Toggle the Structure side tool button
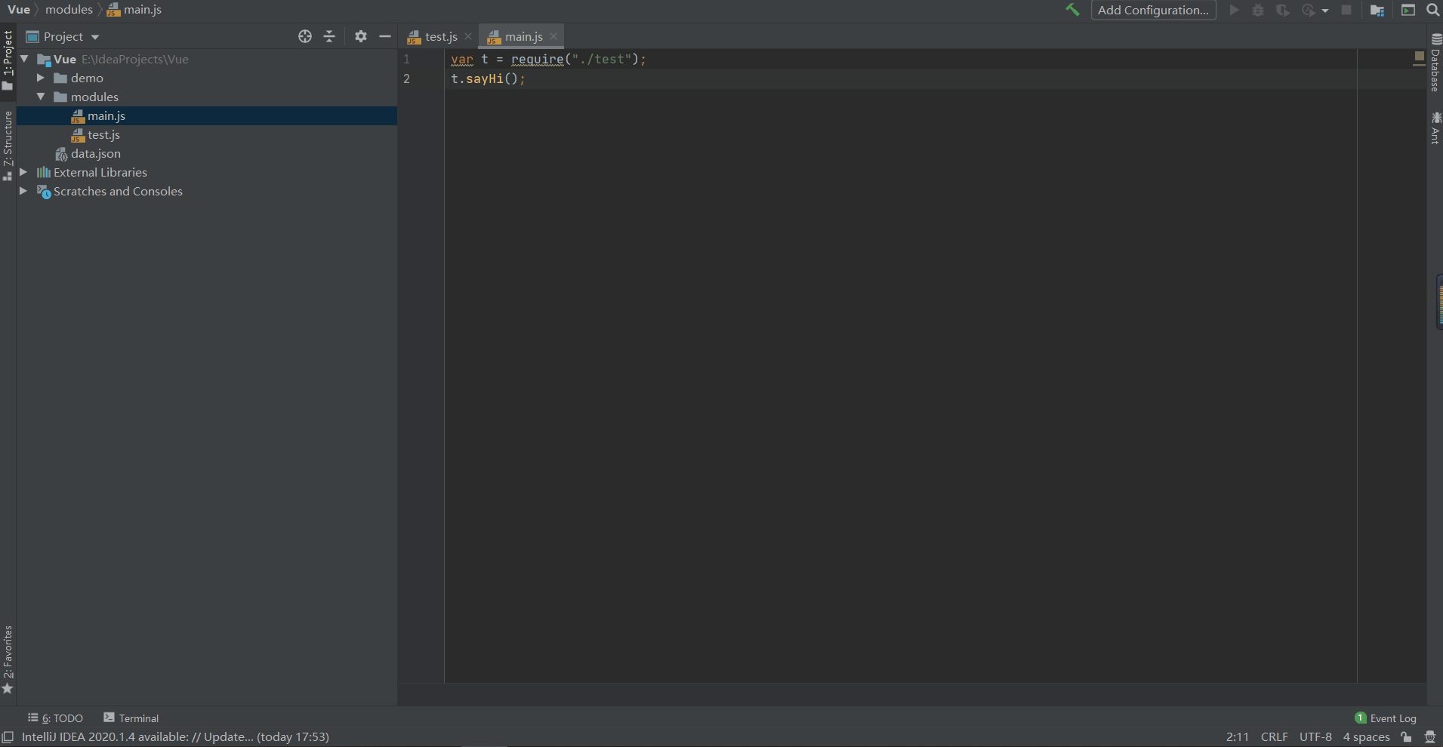This screenshot has height=747, width=1443. 8,146
